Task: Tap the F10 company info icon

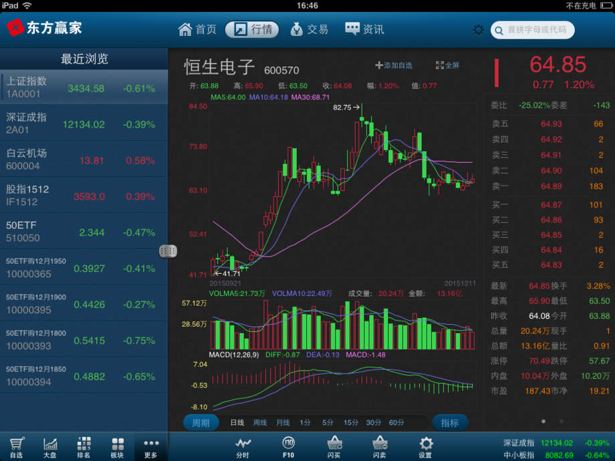Action: (288, 446)
